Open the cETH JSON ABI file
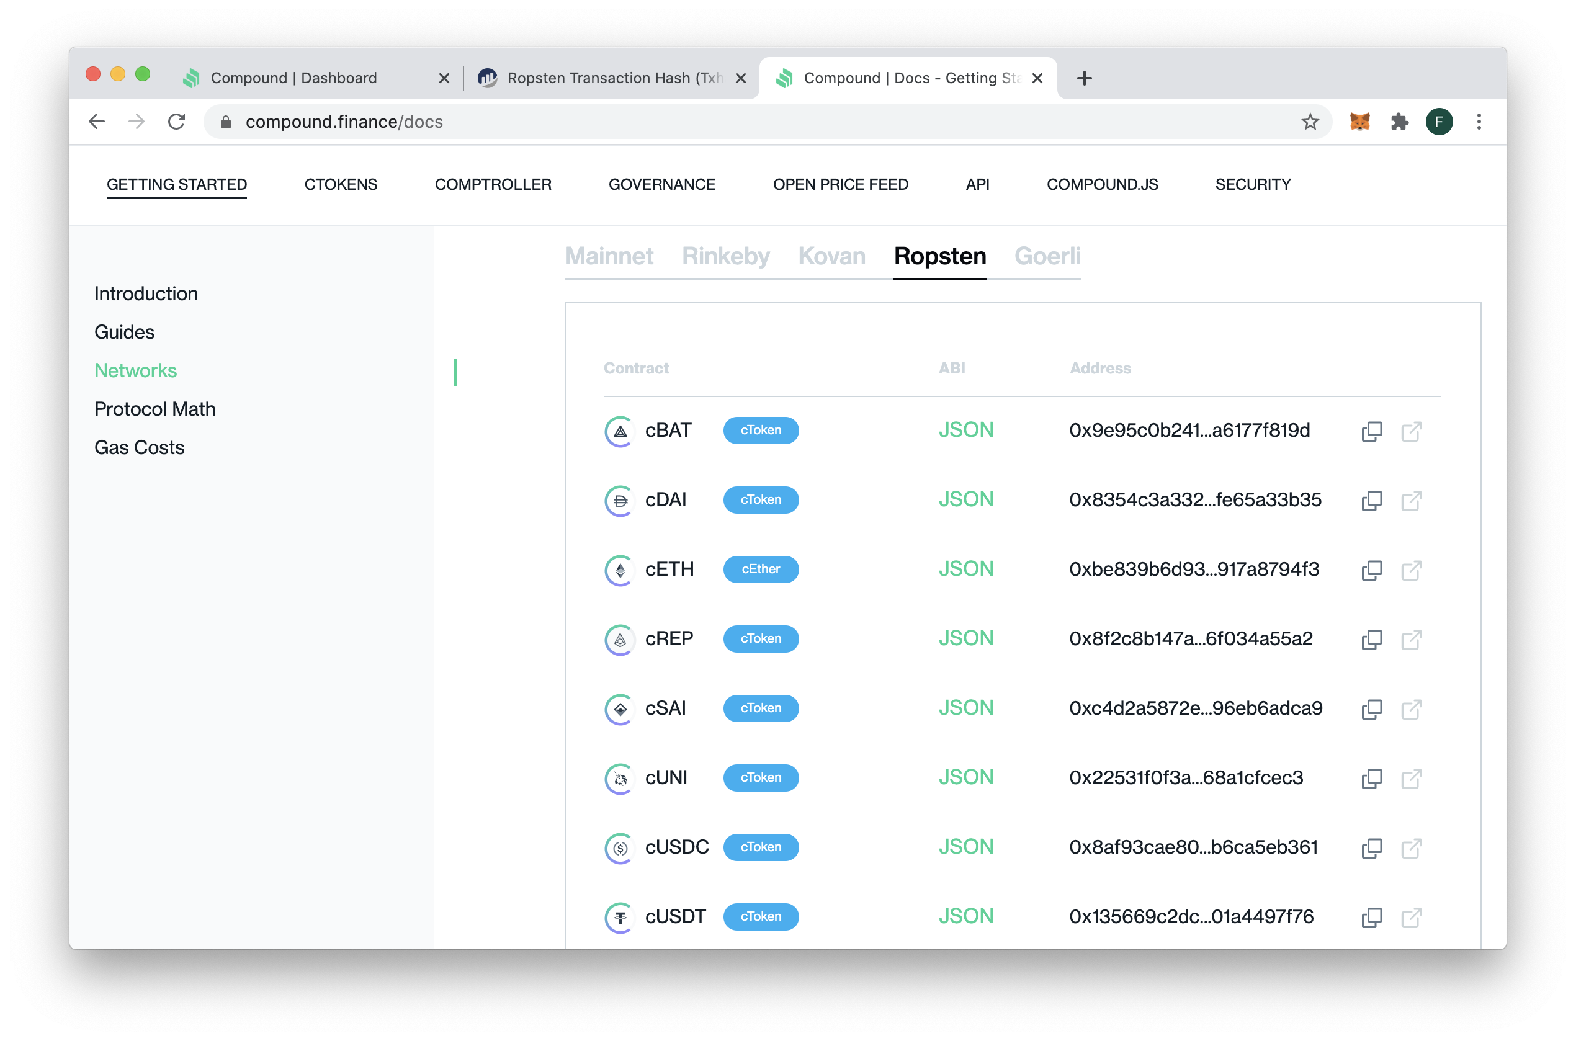The height and width of the screenshot is (1041, 1576). [965, 568]
